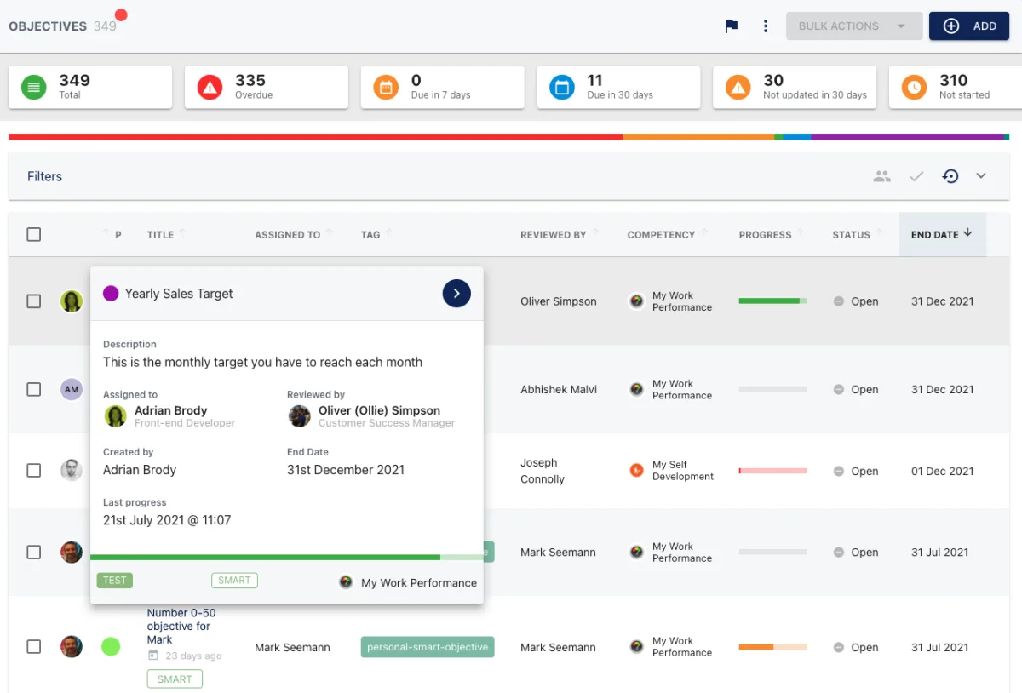Viewport: 1022px width, 693px height.
Task: Click the Open status icon in Joseph Connolly row
Action: [839, 471]
